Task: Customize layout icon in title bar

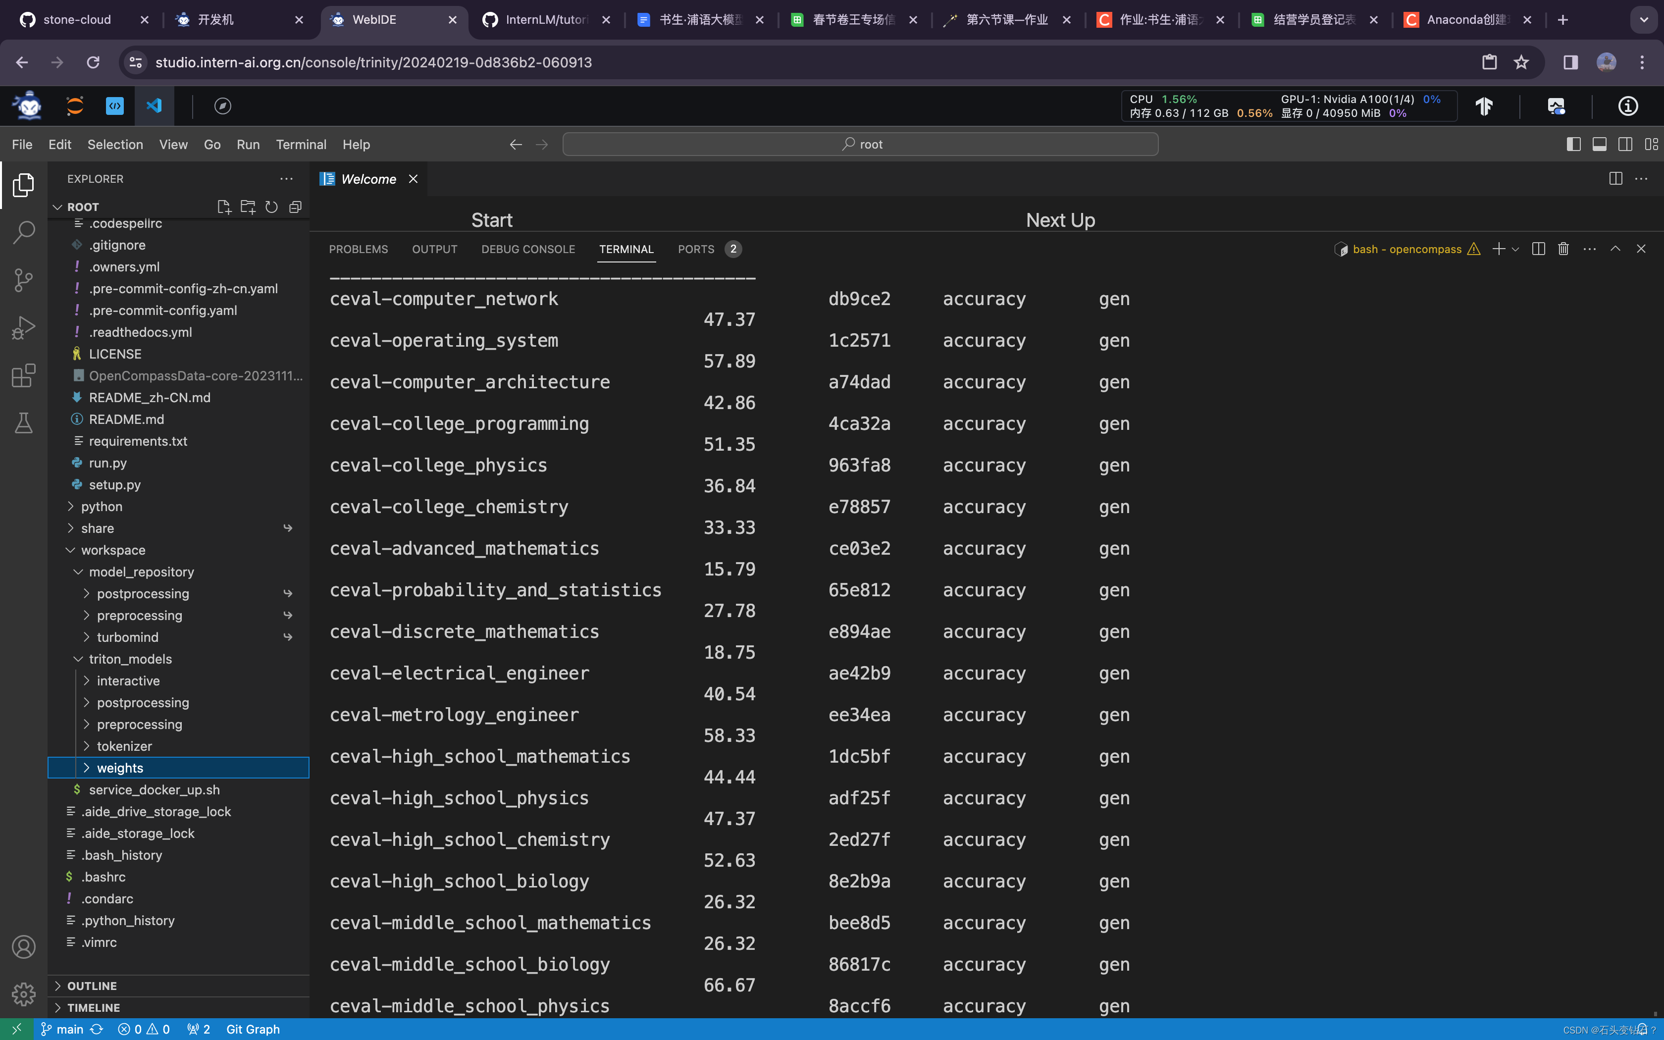Action: (x=1652, y=144)
